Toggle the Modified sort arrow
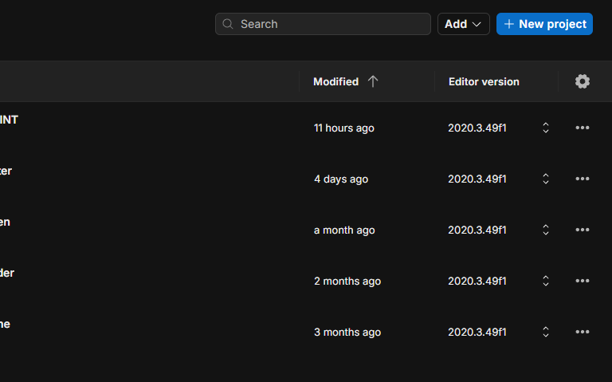Image resolution: width=612 pixels, height=382 pixels. [x=373, y=81]
